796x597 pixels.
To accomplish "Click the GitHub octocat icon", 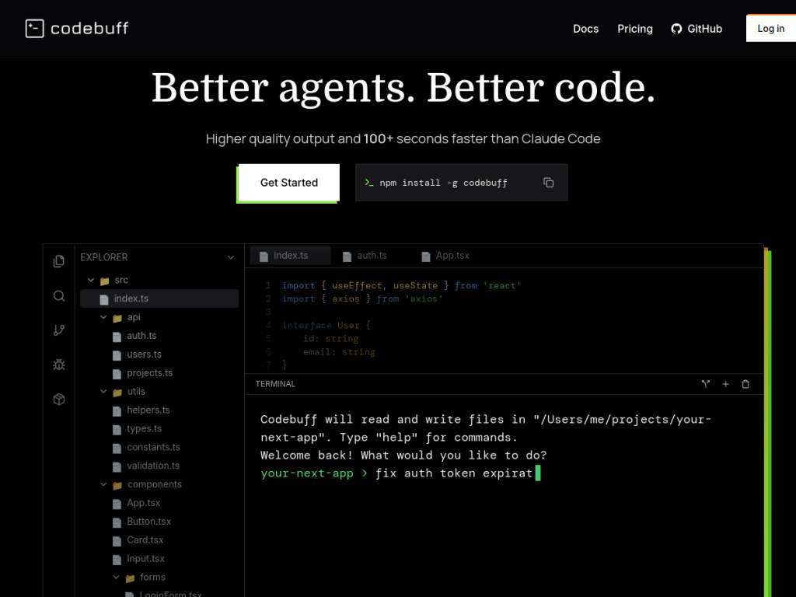I will tap(676, 29).
